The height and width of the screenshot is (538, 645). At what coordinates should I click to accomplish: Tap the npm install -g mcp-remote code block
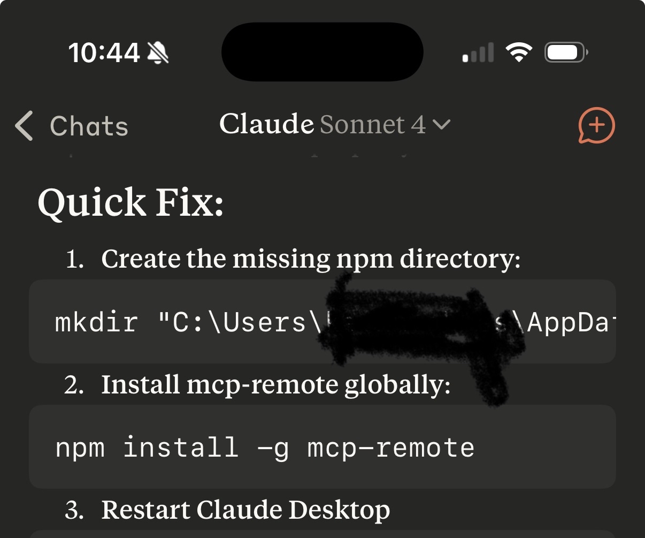pyautogui.click(x=322, y=447)
